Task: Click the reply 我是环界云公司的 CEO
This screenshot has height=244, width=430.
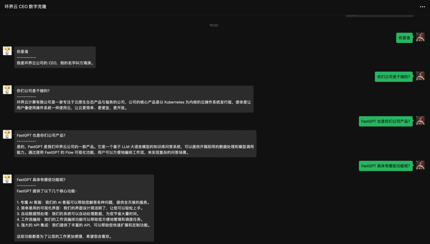Action: (56, 63)
